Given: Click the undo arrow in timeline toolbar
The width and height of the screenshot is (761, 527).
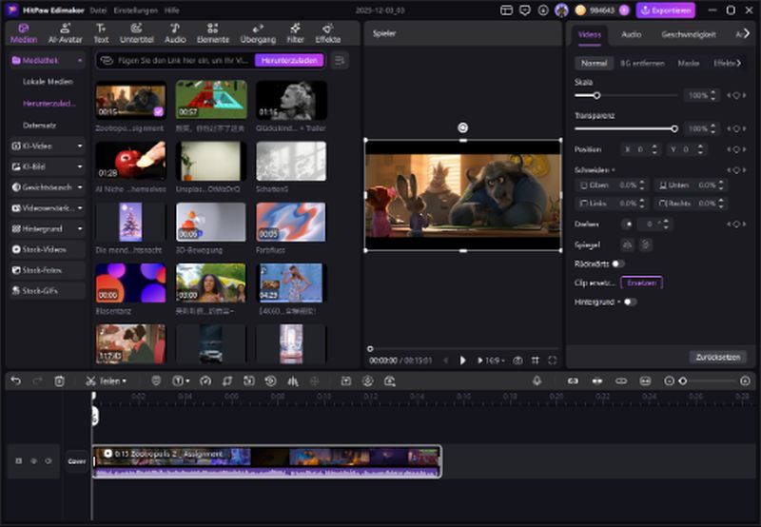Looking at the screenshot, I should pos(15,381).
